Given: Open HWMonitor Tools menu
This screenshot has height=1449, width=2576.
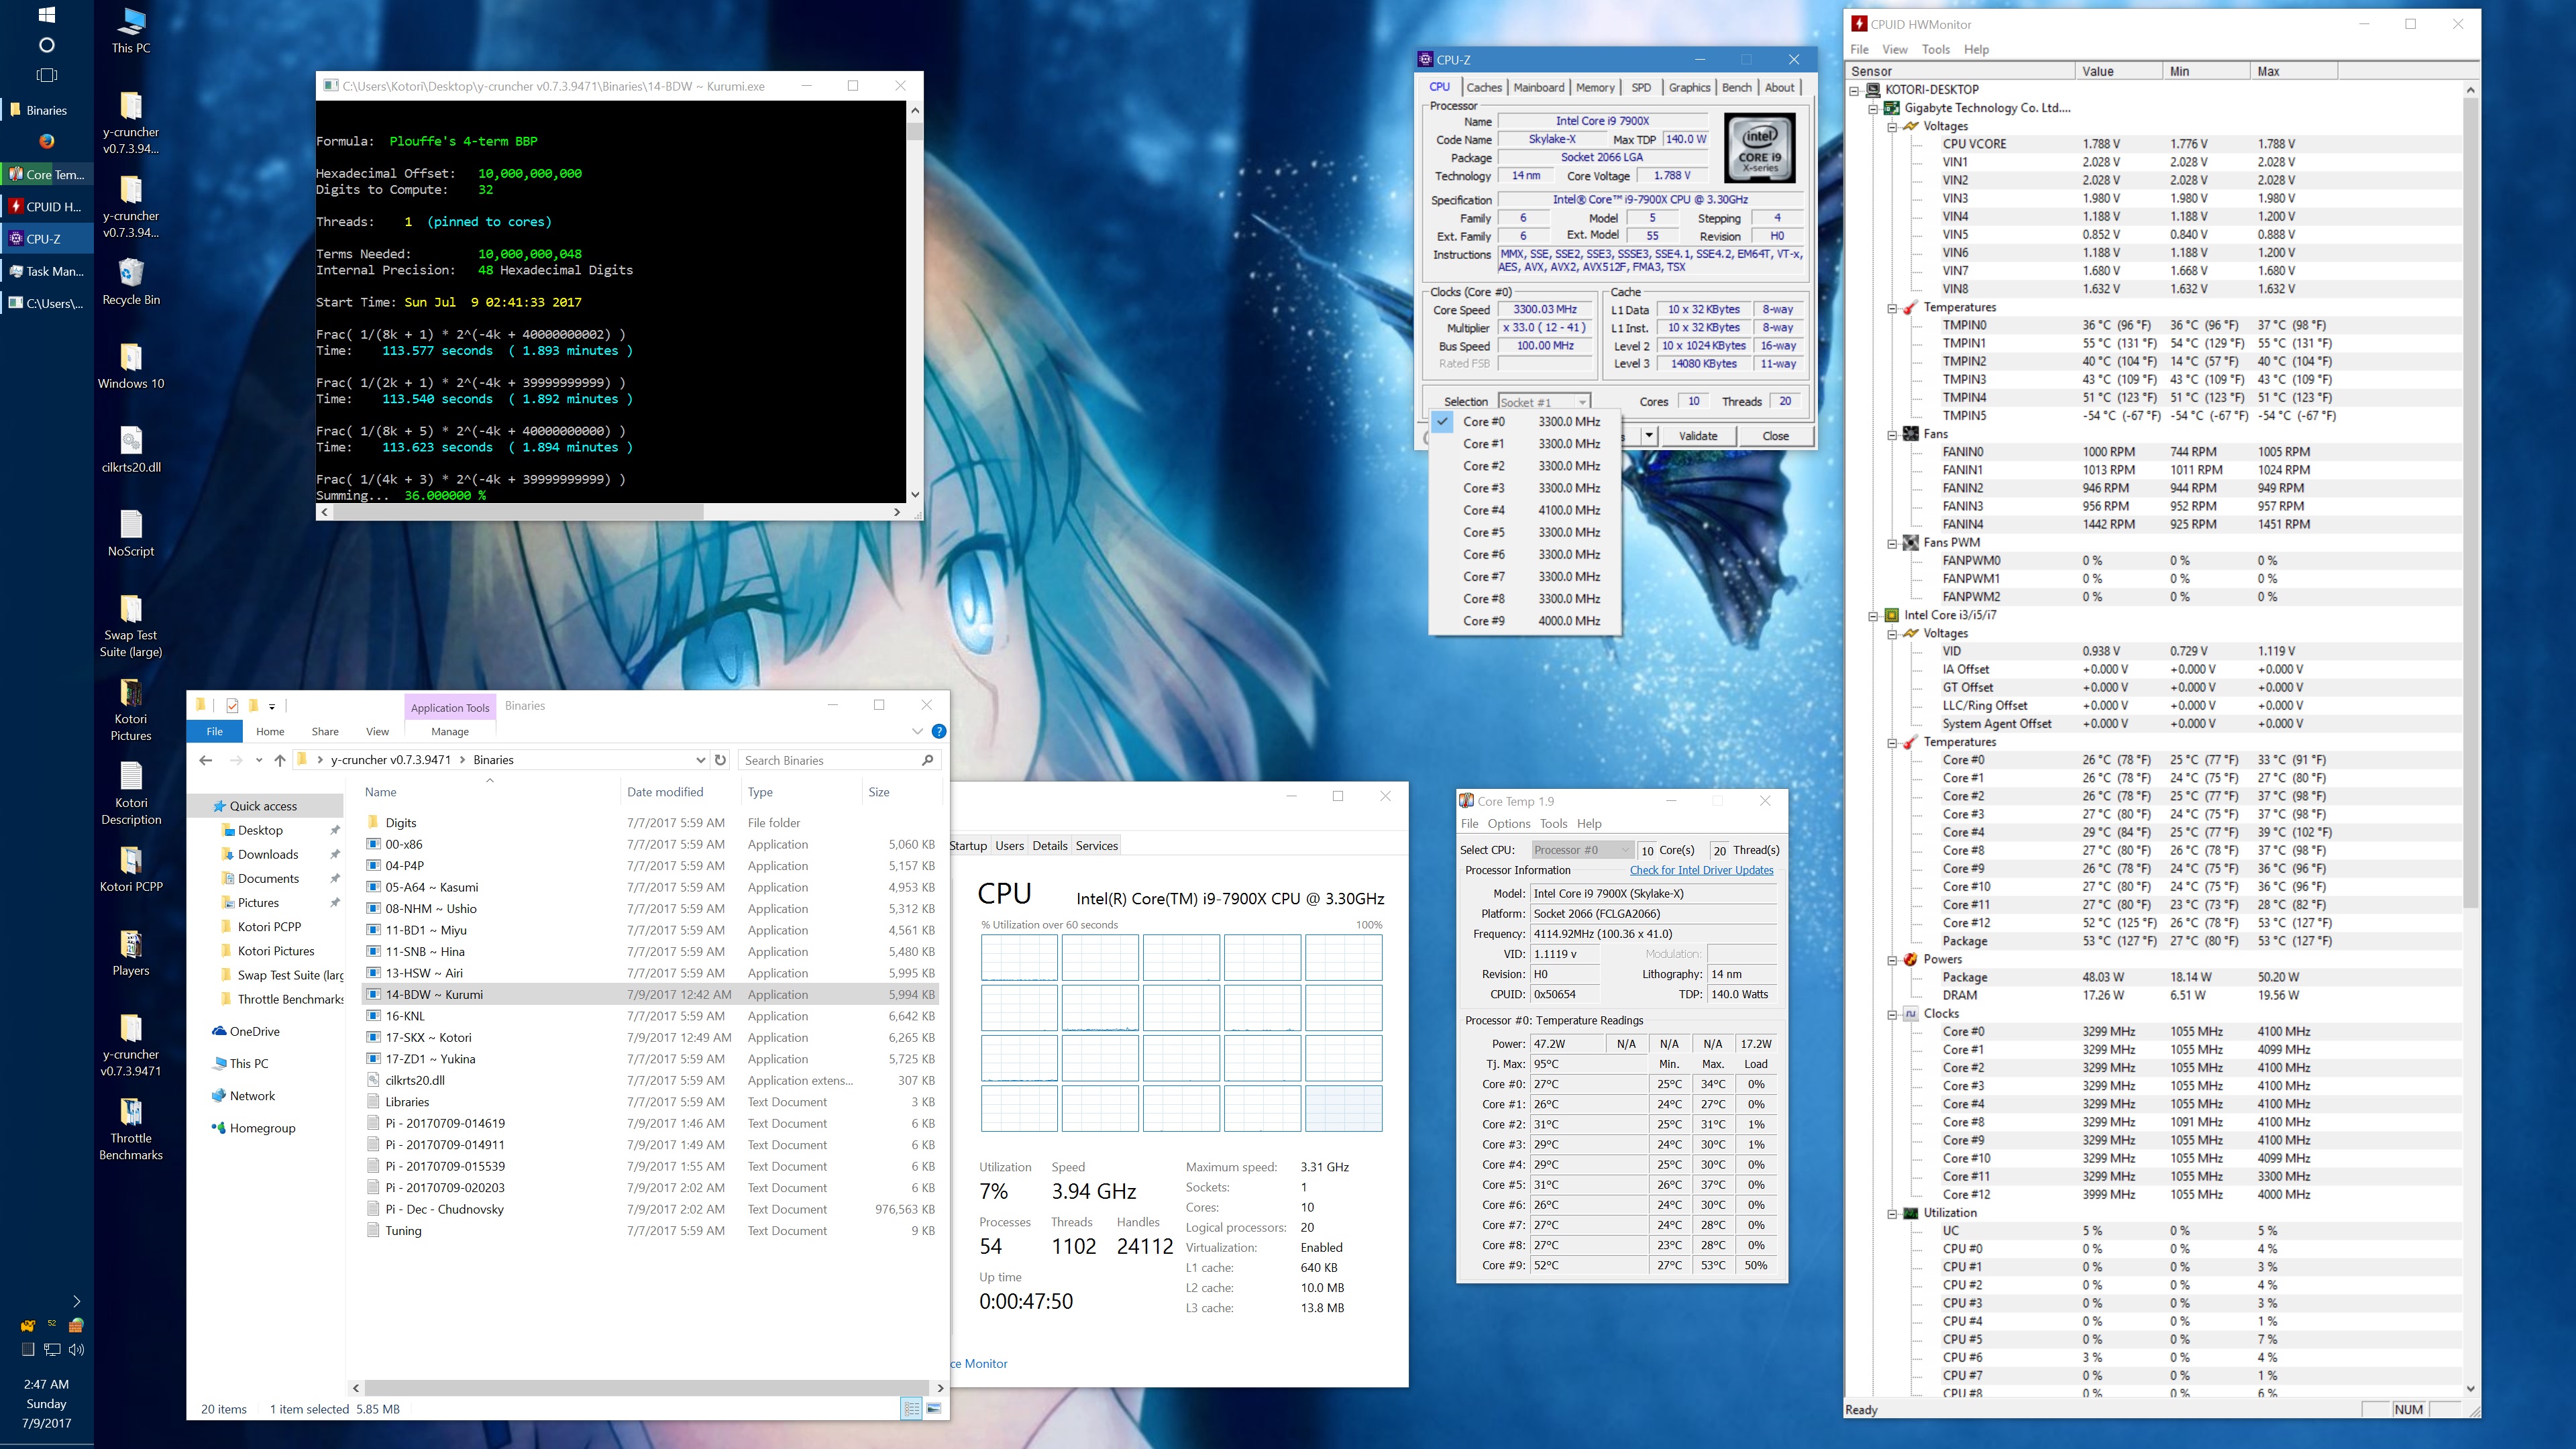Looking at the screenshot, I should click(1935, 49).
